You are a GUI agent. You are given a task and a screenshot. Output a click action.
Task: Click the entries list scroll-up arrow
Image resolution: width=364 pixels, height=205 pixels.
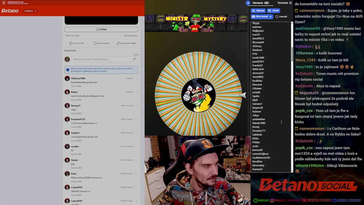(x=292, y=23)
